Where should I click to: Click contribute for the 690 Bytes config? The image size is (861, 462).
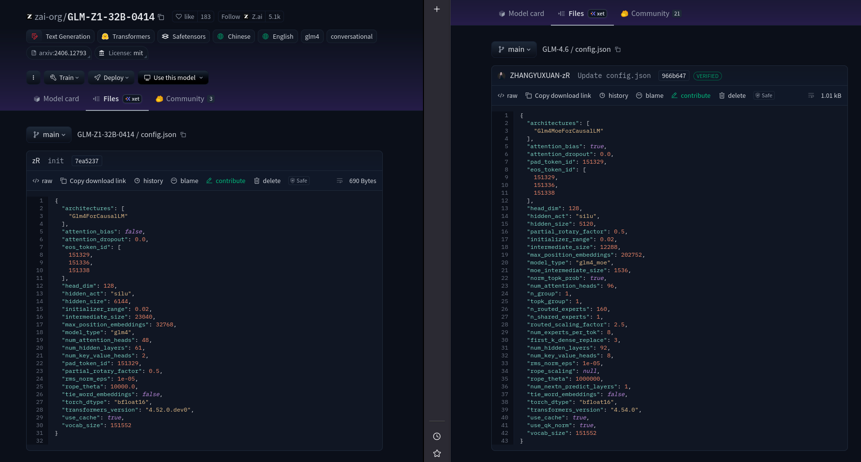(x=226, y=181)
